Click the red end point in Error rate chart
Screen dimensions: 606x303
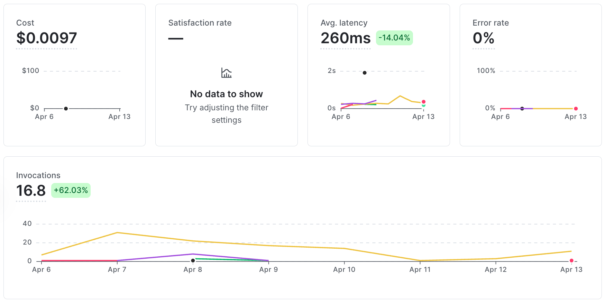click(x=576, y=109)
